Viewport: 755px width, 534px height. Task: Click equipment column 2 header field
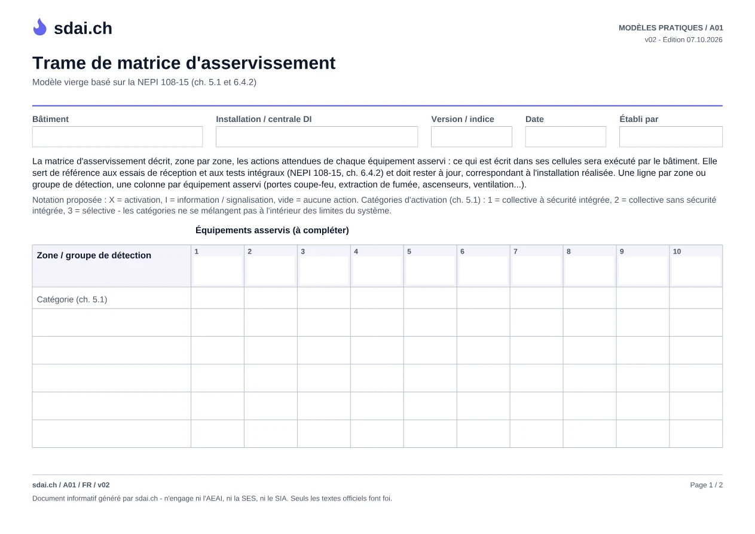pyautogui.click(x=271, y=271)
